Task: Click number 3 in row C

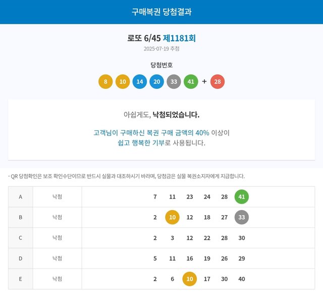Action: (173, 238)
